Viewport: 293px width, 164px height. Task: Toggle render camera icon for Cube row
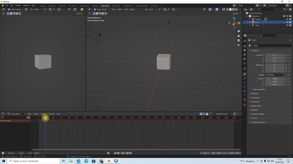290,22
